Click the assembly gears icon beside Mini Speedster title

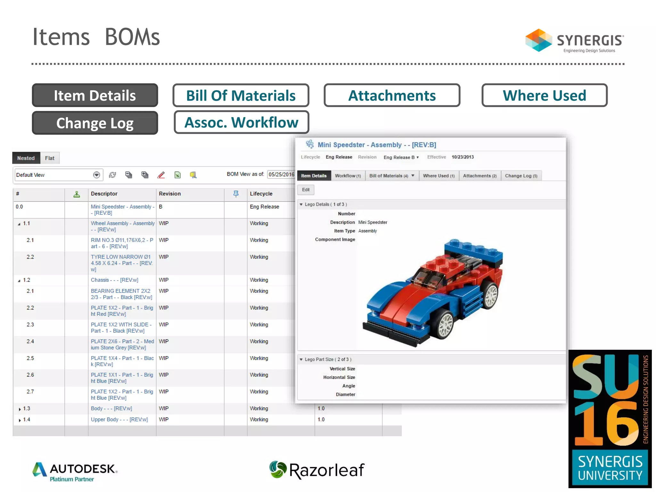[x=310, y=144]
